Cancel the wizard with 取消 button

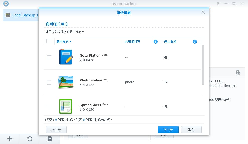[x=191, y=130]
